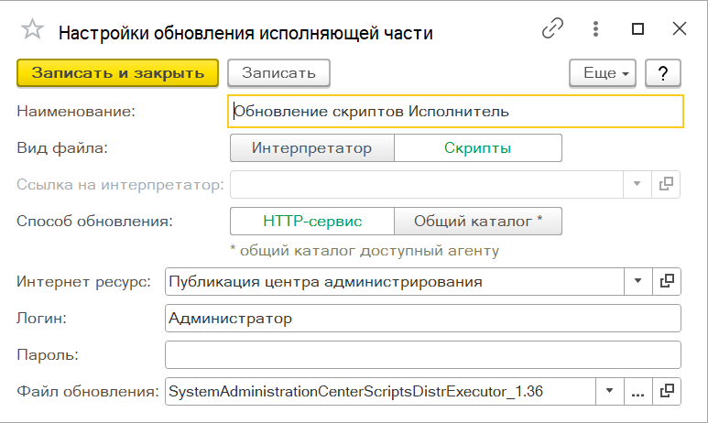Copy link to this form via chain icon
Viewport: 708px width, 423px height.
click(552, 29)
